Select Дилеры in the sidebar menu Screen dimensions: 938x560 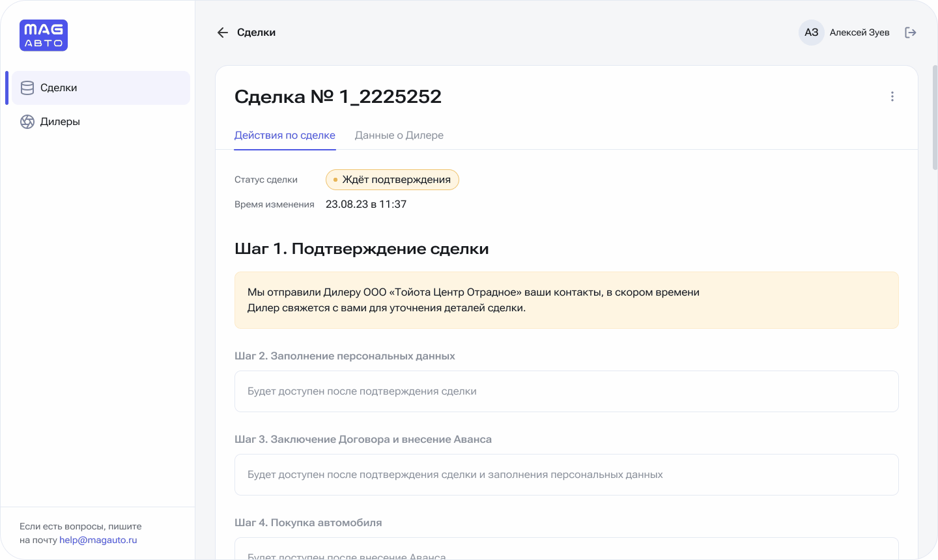pyautogui.click(x=60, y=122)
